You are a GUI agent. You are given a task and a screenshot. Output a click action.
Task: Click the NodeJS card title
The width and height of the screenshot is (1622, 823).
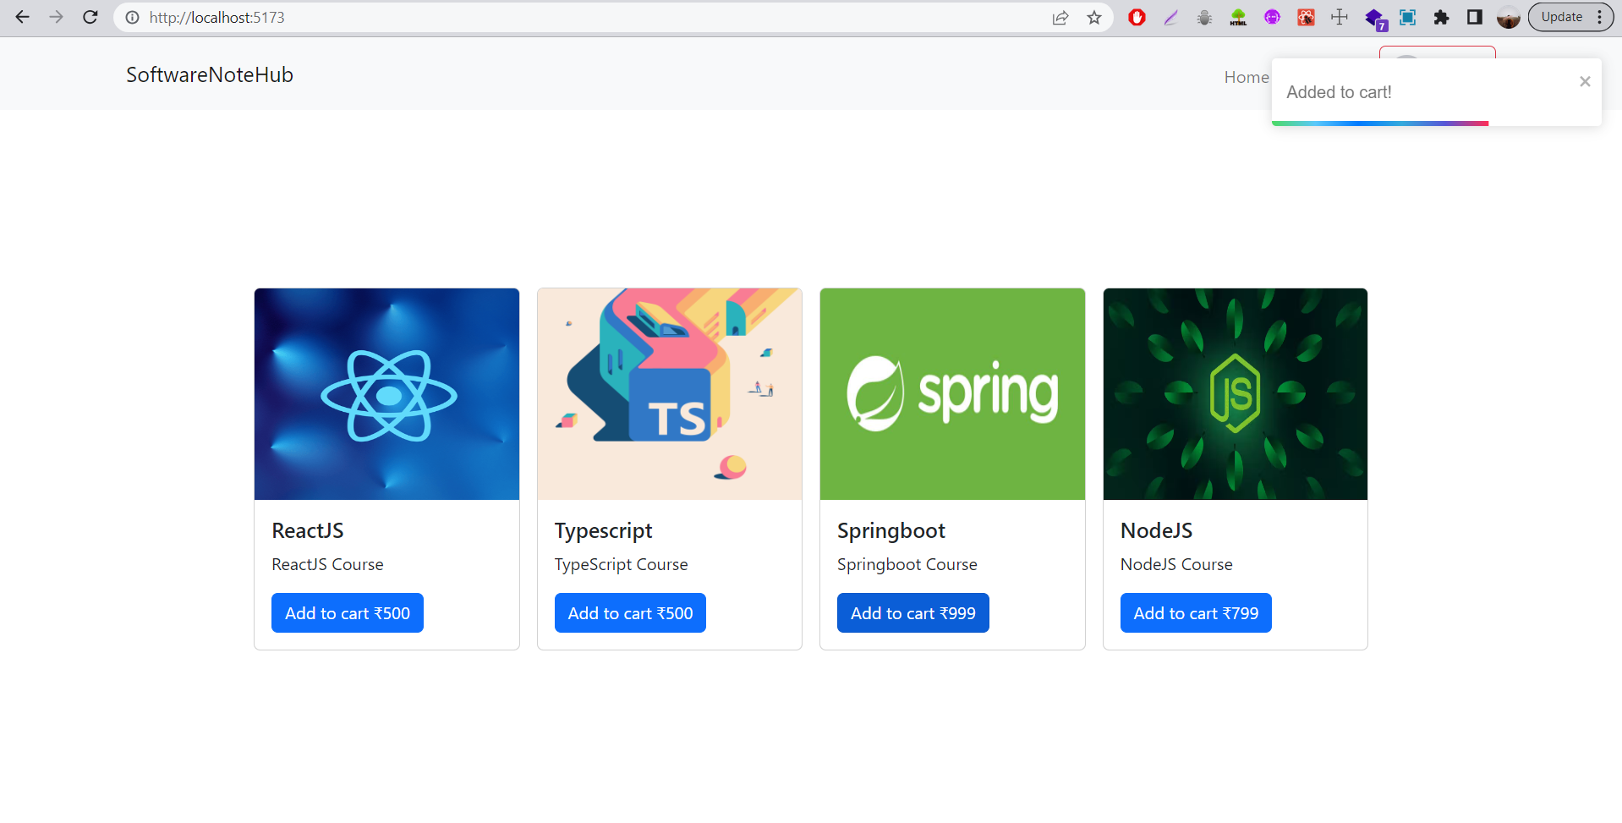[1156, 530]
